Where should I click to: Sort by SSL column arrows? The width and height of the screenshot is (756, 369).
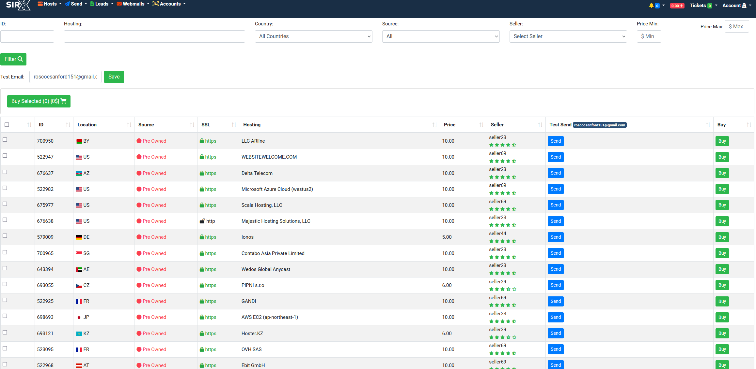click(234, 125)
